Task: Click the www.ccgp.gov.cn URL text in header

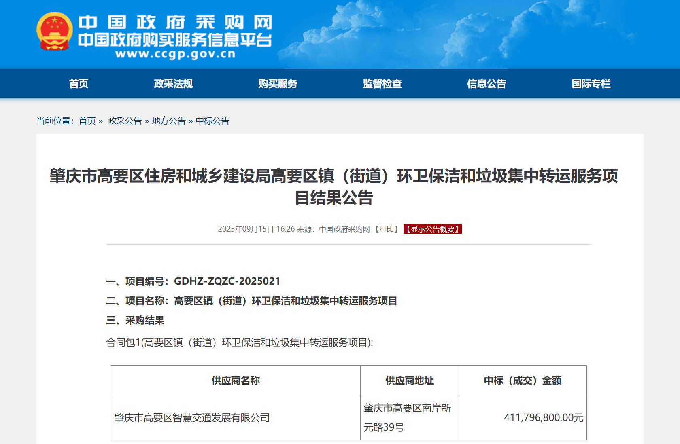Action: (x=175, y=54)
